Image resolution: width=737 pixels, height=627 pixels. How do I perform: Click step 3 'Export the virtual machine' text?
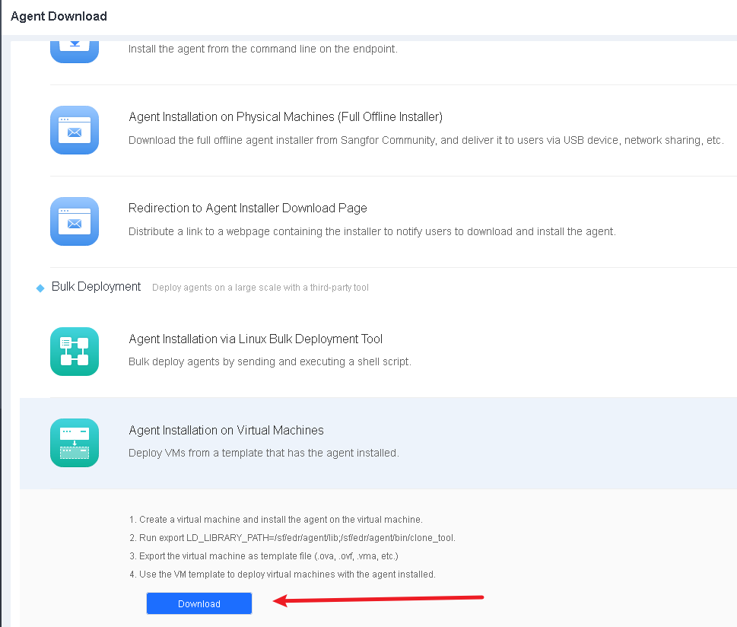point(264,556)
